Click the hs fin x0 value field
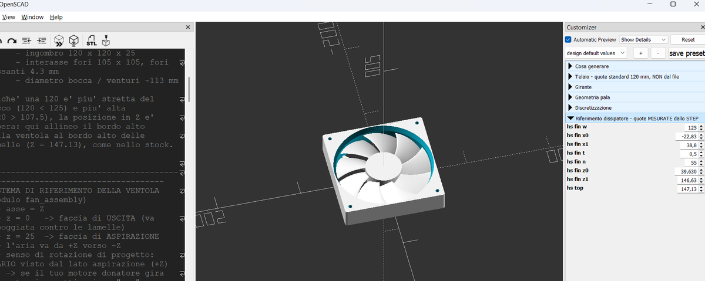 (687, 136)
